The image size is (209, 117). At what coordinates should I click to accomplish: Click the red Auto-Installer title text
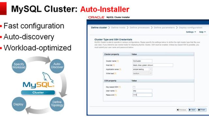[105, 9]
